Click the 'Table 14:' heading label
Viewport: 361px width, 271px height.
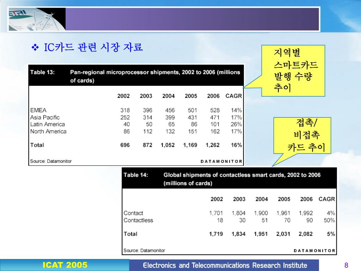point(136,175)
